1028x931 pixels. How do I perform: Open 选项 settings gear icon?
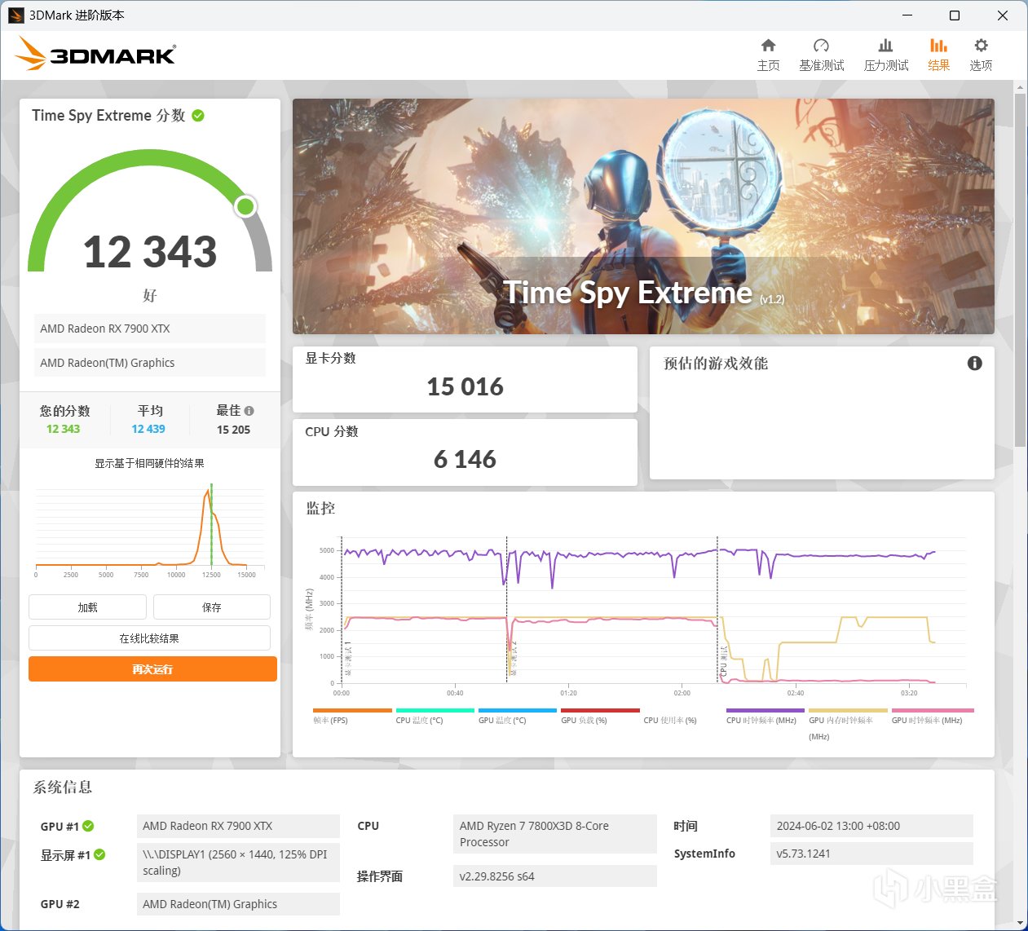click(981, 46)
